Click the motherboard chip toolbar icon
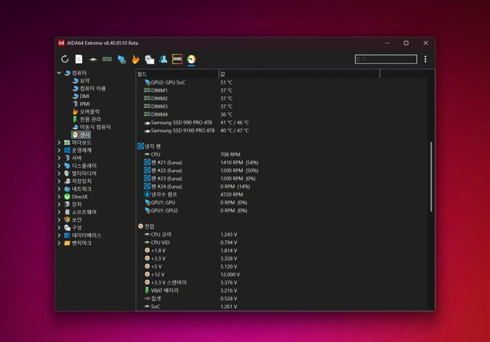Image resolution: width=490 pixels, height=342 pixels. point(93,59)
